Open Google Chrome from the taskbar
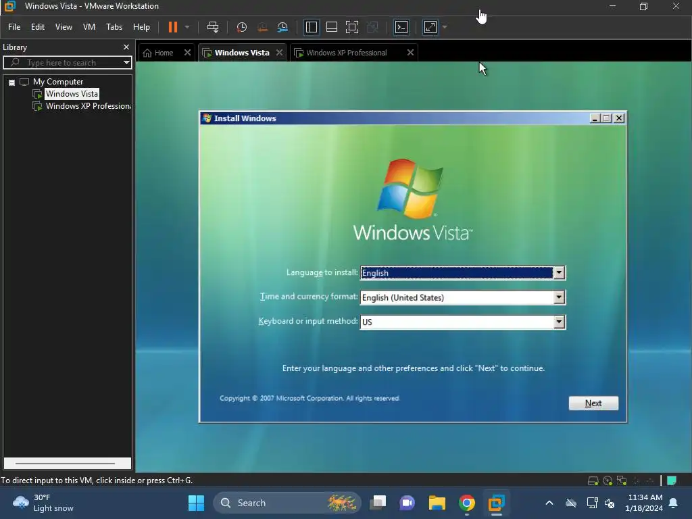 (466, 503)
